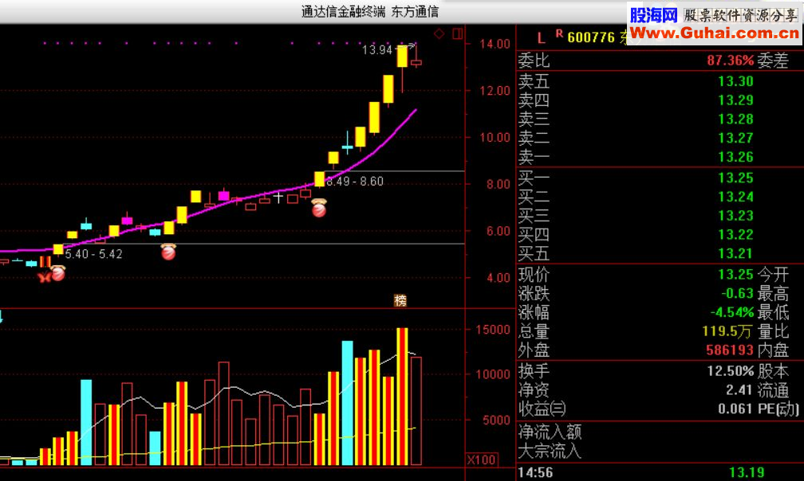Select the 买五 row price 13.21
Screen dimensions: 804x481
click(x=735, y=254)
